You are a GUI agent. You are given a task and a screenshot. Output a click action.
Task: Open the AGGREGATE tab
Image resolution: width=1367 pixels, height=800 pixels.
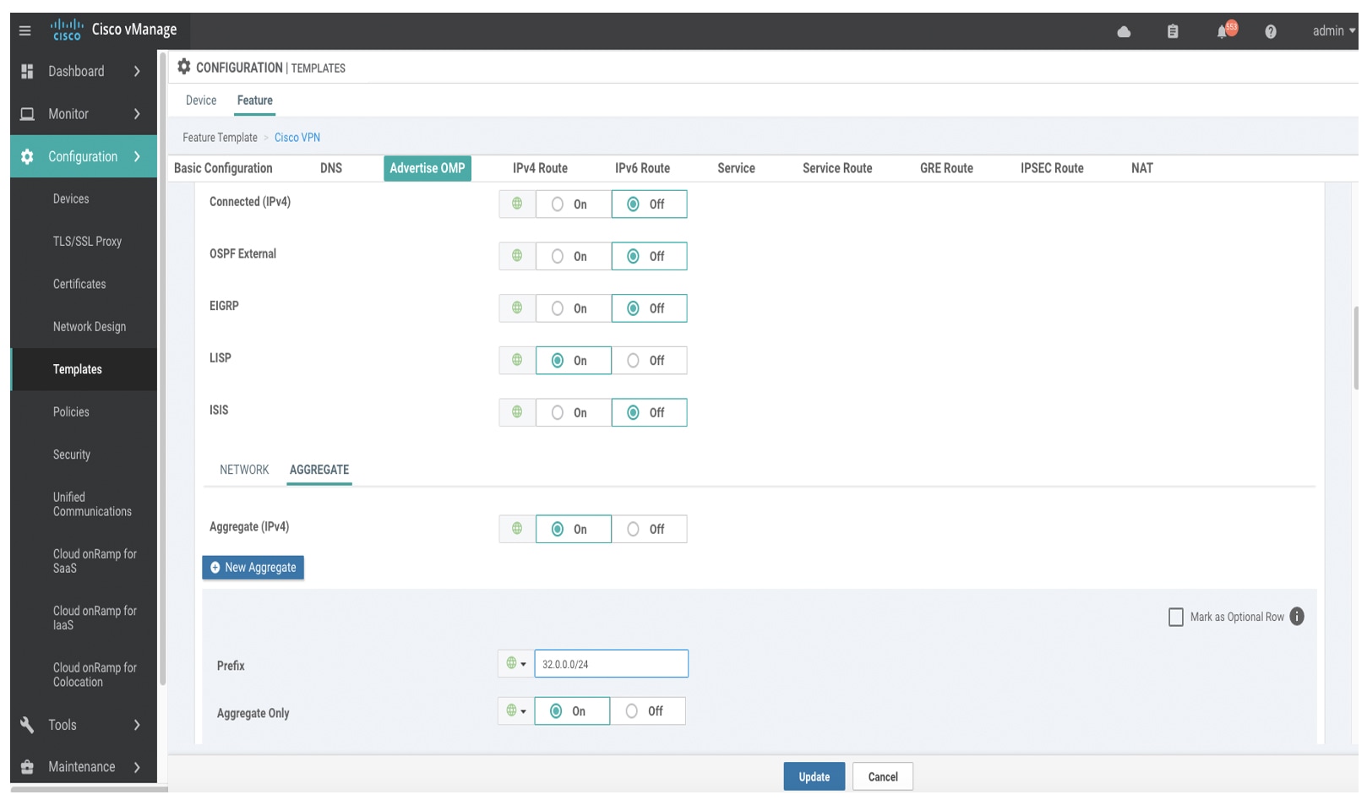pos(319,470)
